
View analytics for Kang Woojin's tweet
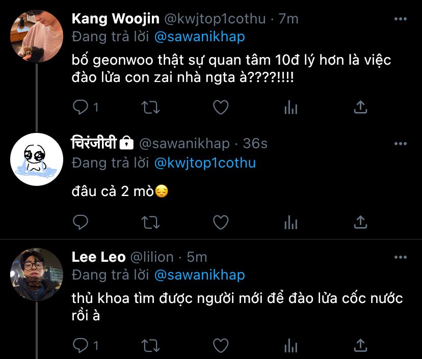point(291,107)
